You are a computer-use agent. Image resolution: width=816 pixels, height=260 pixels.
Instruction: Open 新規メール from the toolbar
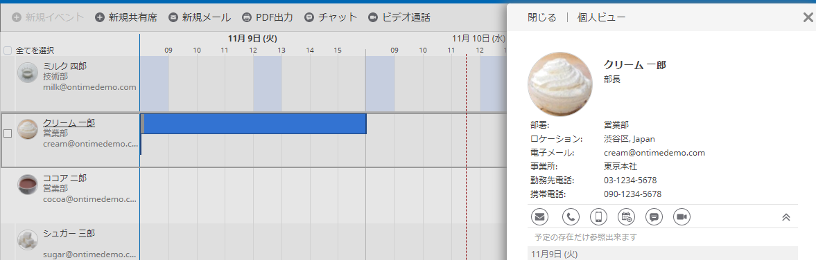(x=200, y=17)
